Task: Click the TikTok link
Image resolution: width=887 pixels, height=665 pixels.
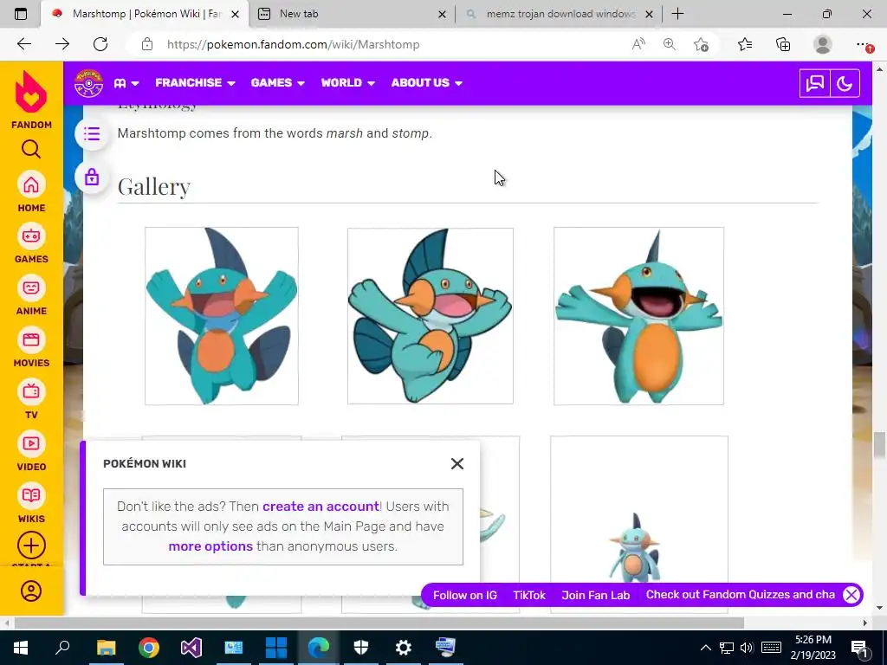Action: coord(529,595)
